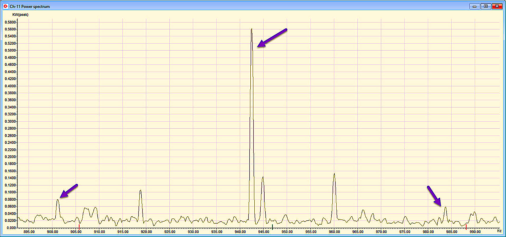This screenshot has height=237, width=506.
Task: Click the 0.5000 y-axis value
Action: (10, 51)
